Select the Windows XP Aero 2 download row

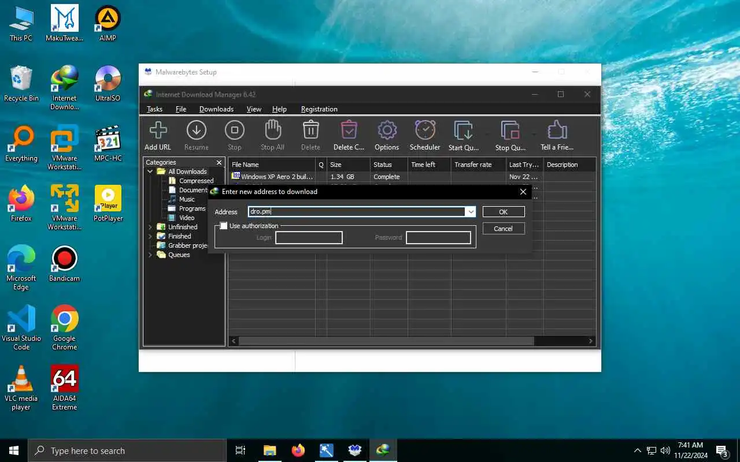[412, 177]
